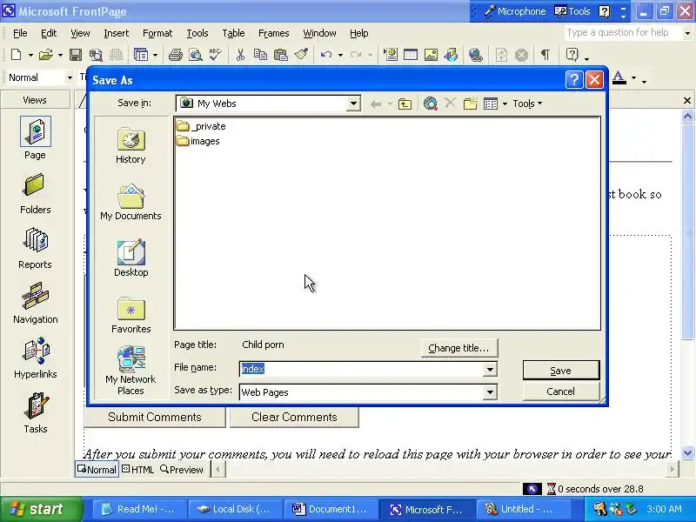This screenshot has width=696, height=522.
Task: Click the Insert Hyperlink globe icon
Action: click(475, 55)
